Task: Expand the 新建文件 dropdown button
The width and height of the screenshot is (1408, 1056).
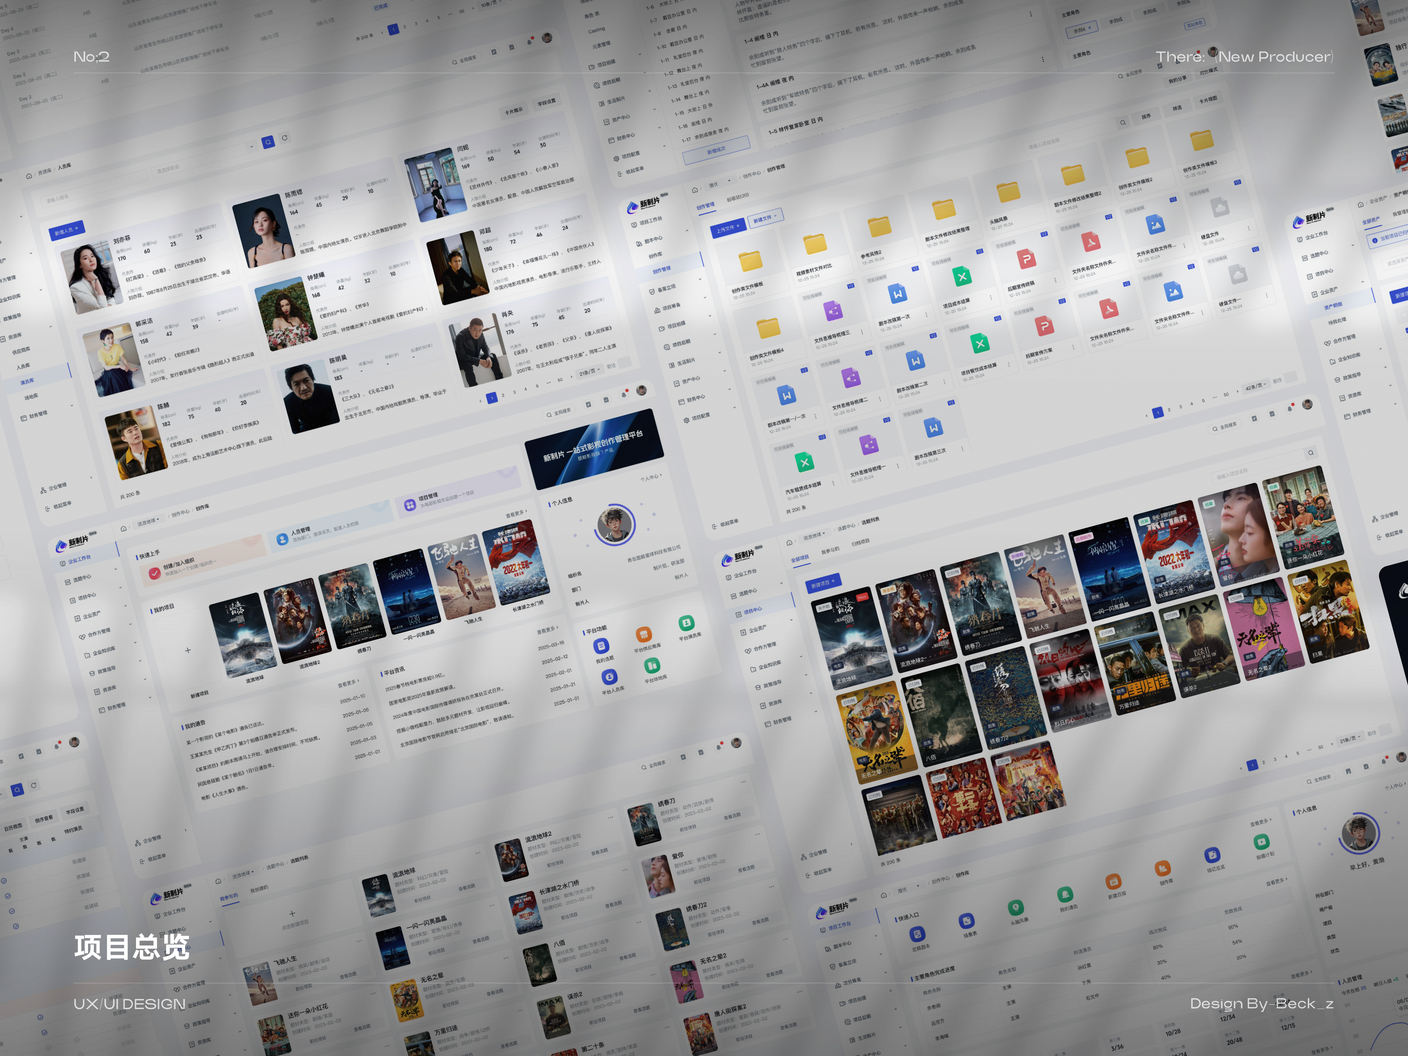Action: (766, 218)
